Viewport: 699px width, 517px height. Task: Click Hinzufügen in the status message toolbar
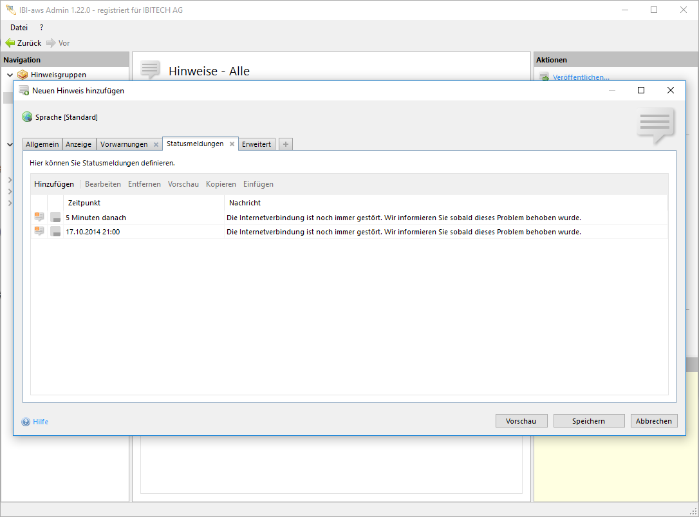pyautogui.click(x=54, y=184)
